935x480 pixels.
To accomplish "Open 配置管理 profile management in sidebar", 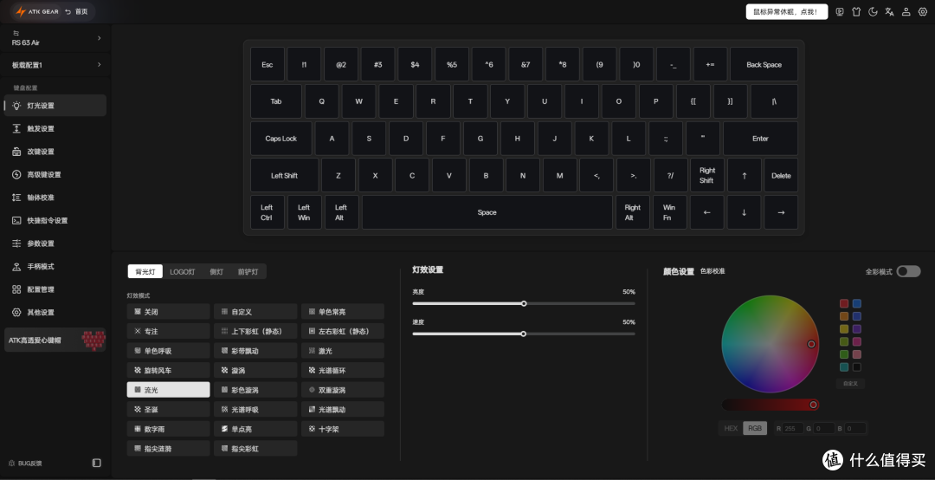I will pyautogui.click(x=55, y=289).
